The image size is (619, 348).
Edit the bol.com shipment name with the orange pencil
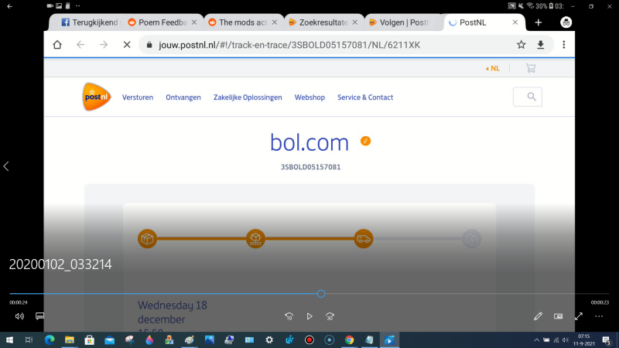[365, 141]
